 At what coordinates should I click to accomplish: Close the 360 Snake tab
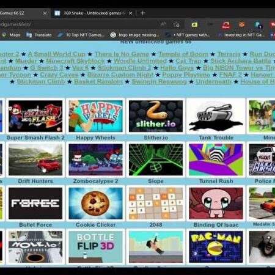tap(131, 13)
